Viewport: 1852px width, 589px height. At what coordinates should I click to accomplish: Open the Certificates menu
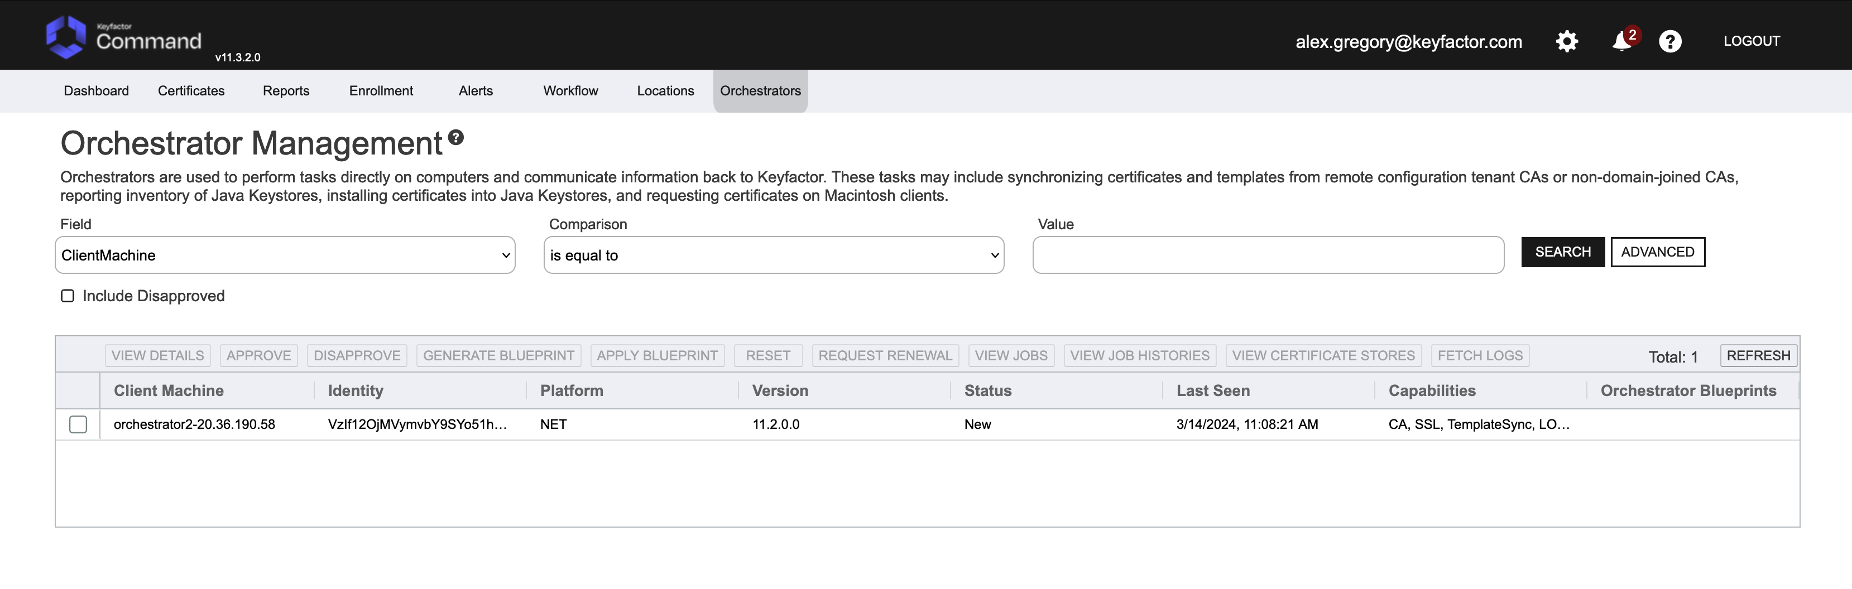[191, 90]
